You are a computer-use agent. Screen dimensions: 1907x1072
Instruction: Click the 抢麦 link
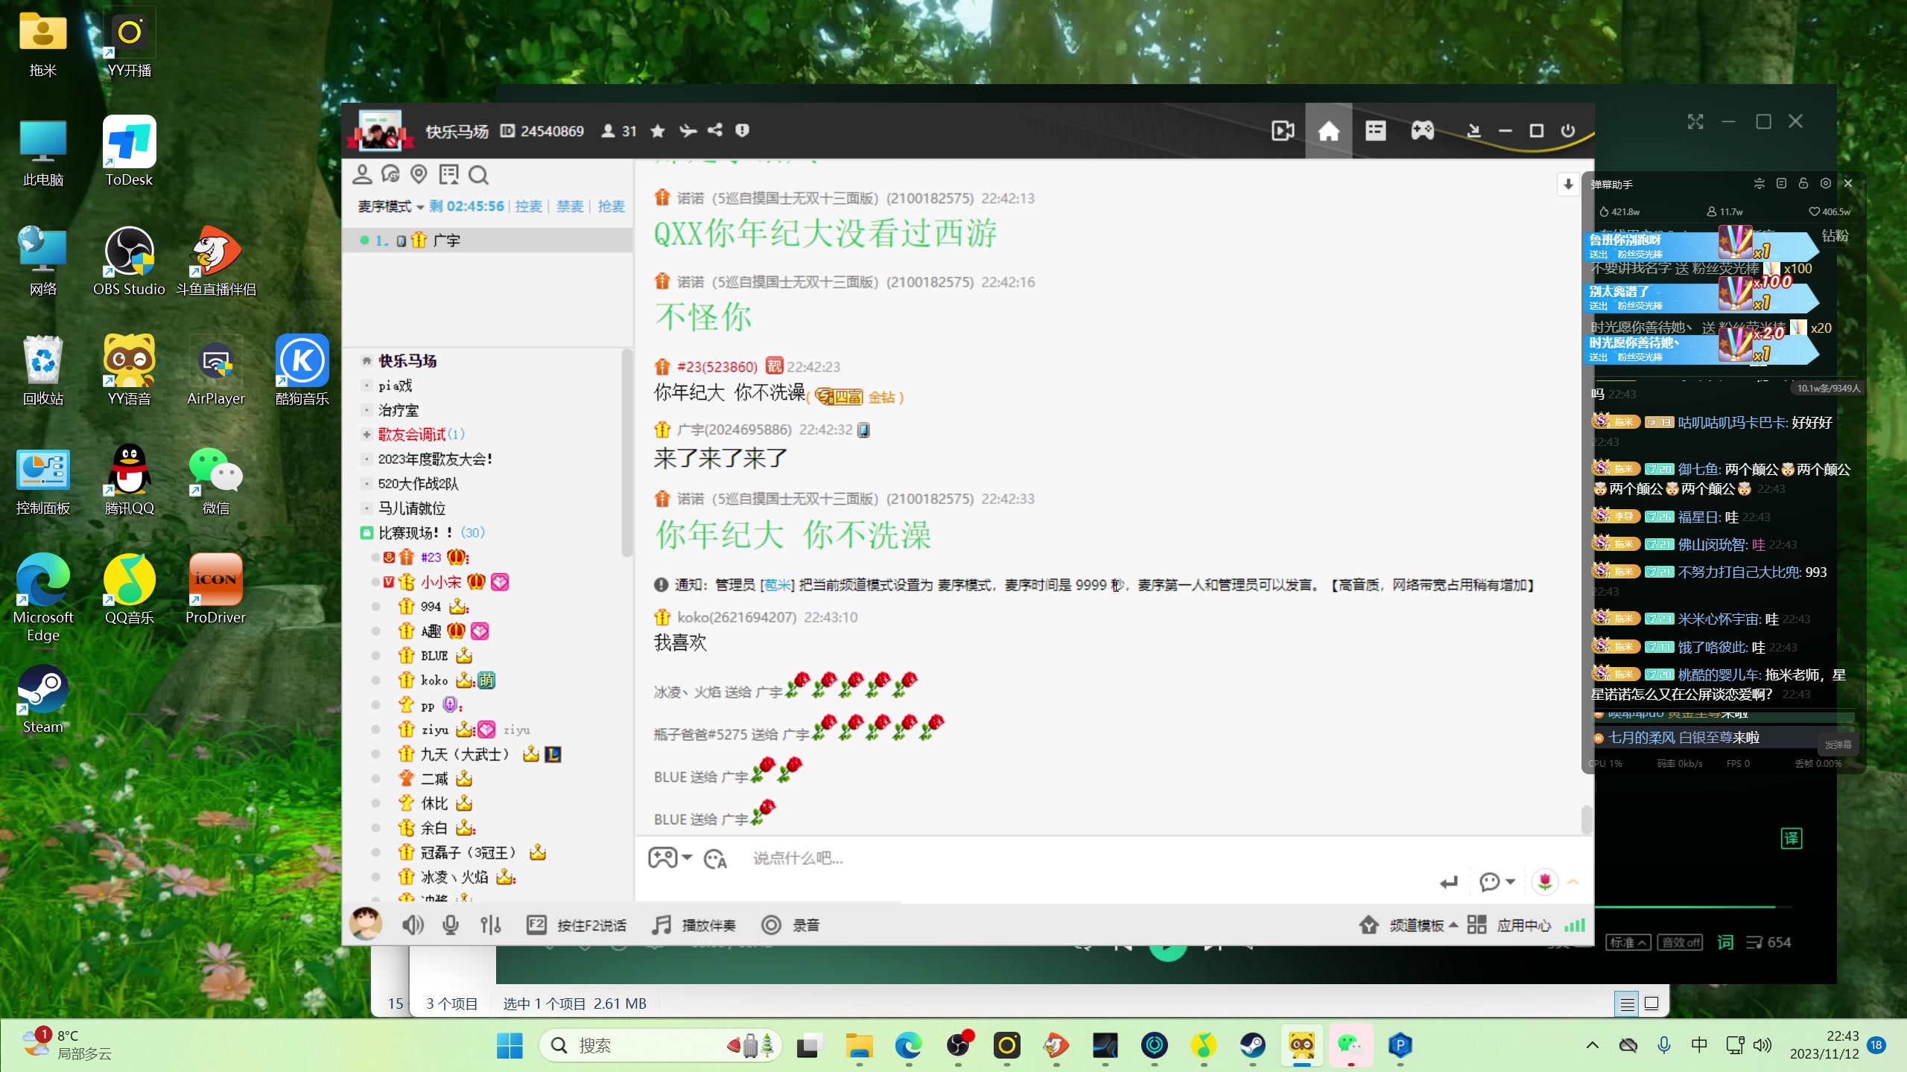coord(611,206)
